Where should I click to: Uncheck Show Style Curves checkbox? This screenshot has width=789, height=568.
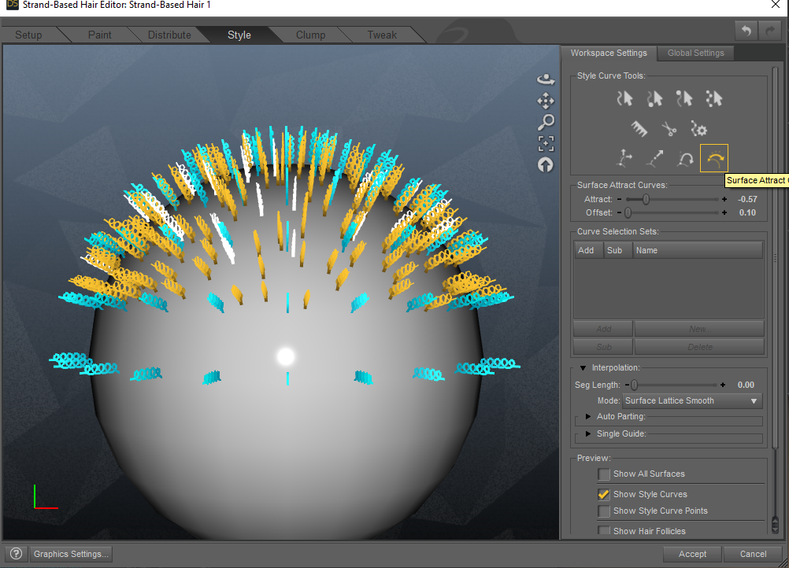coord(604,494)
